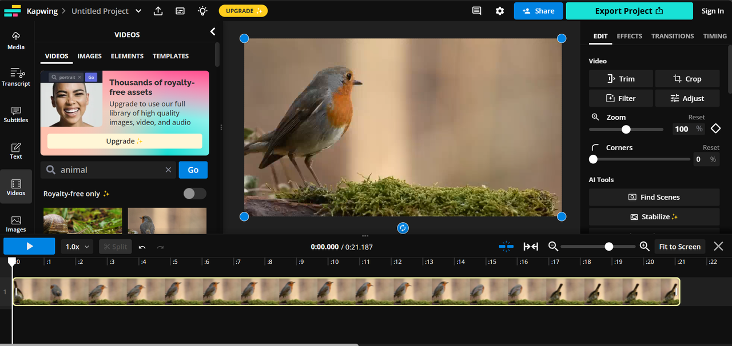Click the Corners percentage value field
This screenshot has width=732, height=346.
tap(706, 159)
